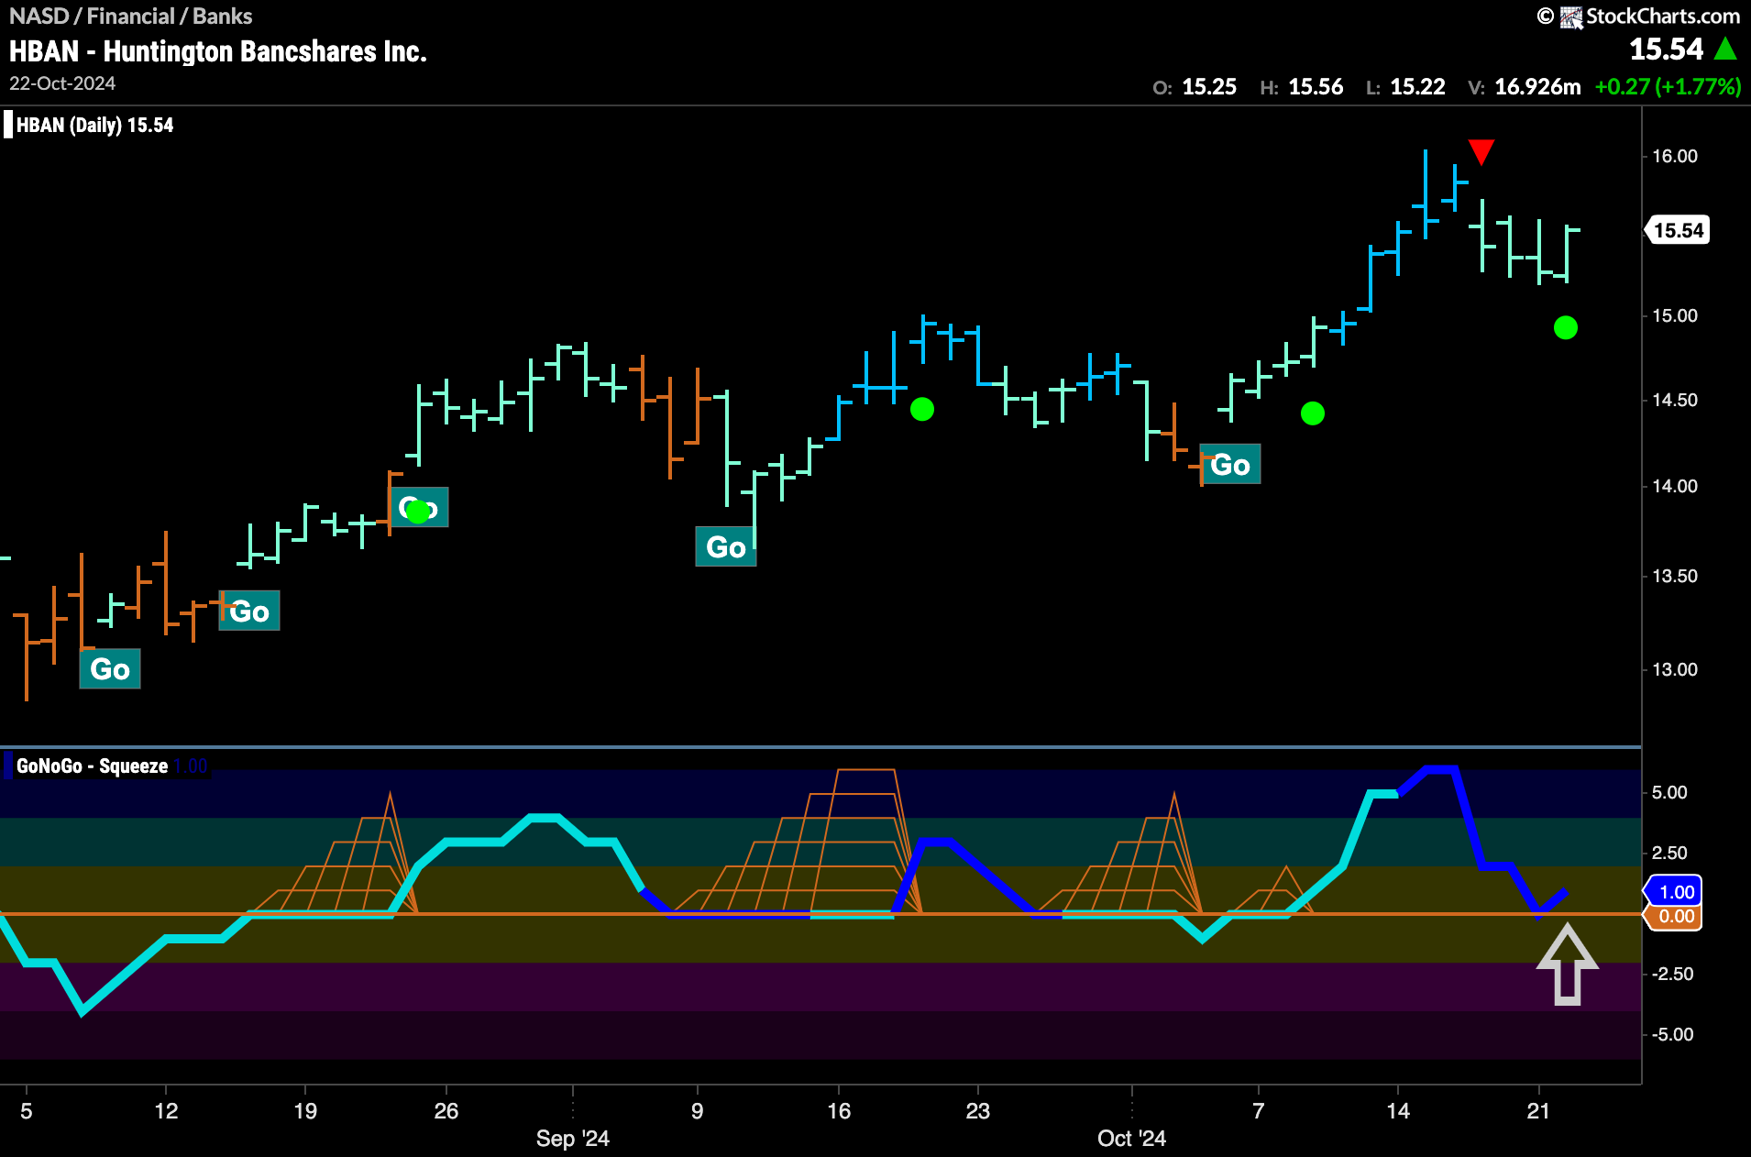This screenshot has height=1157, width=1751.
Task: Click the Go label in early October near 14.00
Action: click(1230, 465)
